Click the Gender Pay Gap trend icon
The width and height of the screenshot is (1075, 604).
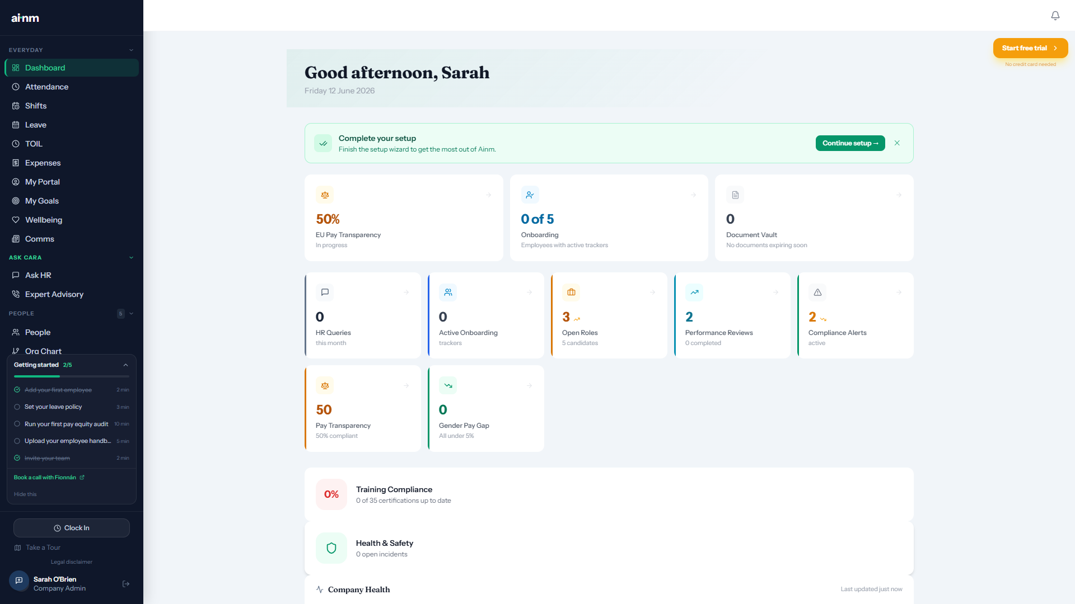pos(448,385)
